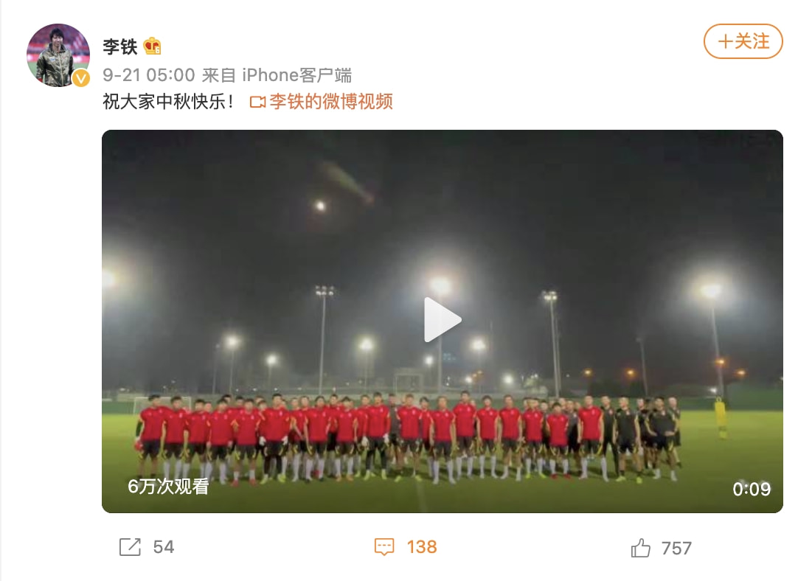
Task: Like the post with thumbs-up icon
Action: [x=640, y=548]
